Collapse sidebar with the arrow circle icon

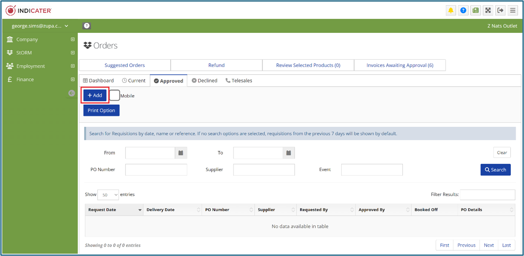click(x=71, y=93)
